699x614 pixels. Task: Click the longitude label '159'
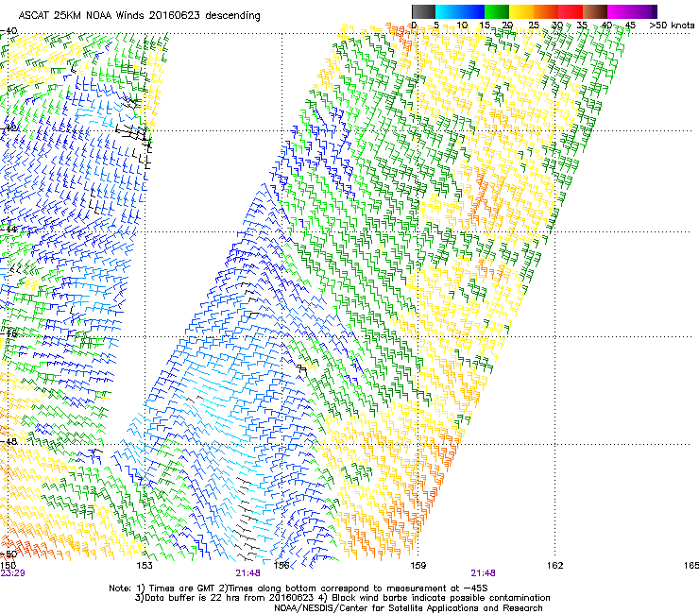coord(418,566)
